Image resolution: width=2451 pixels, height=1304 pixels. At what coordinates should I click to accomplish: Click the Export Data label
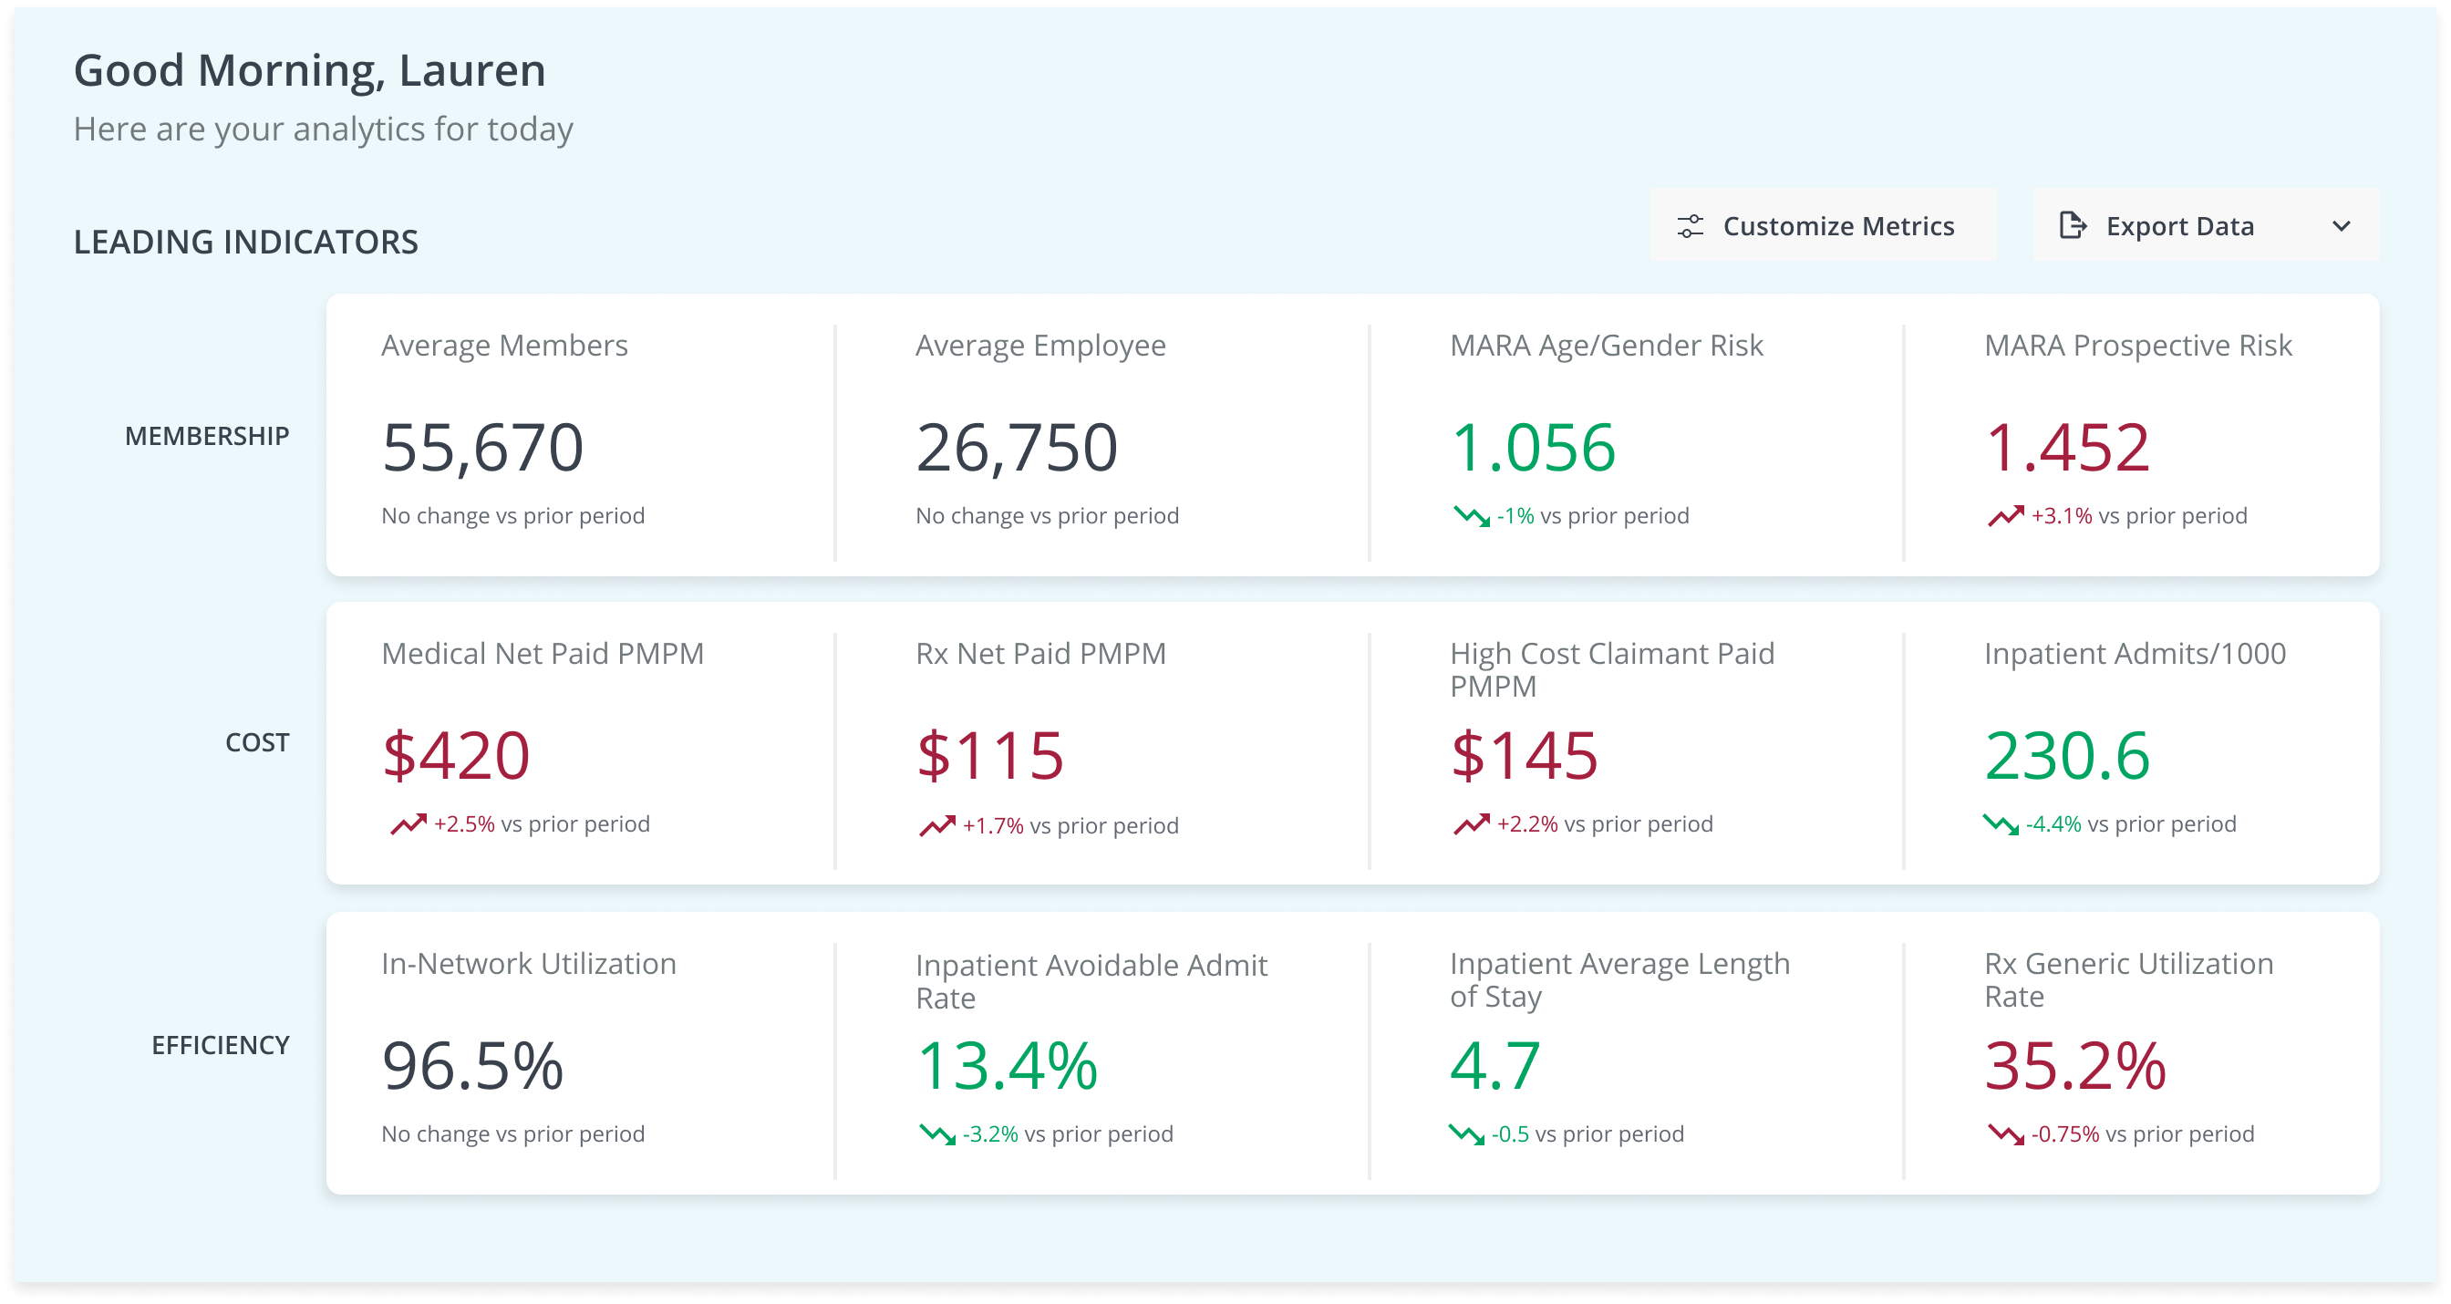pos(2180,226)
